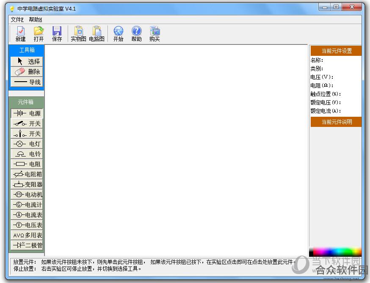Image resolution: width=370 pixels, height=283 pixels.
Task: Pick the double-throw 开关 switch component
Action: (x=27, y=134)
